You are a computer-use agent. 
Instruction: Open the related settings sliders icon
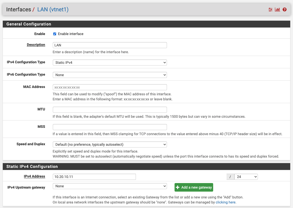(x=270, y=10)
